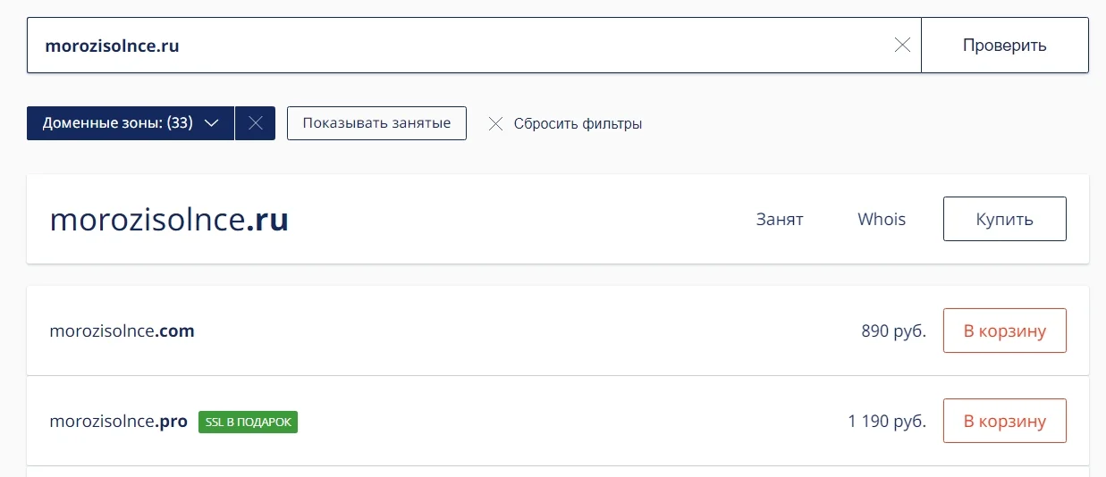Click the morozisolnce.pro domain name
Image resolution: width=1106 pixels, height=477 pixels.
pos(118,422)
